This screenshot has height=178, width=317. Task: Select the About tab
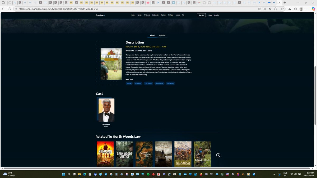click(152, 35)
